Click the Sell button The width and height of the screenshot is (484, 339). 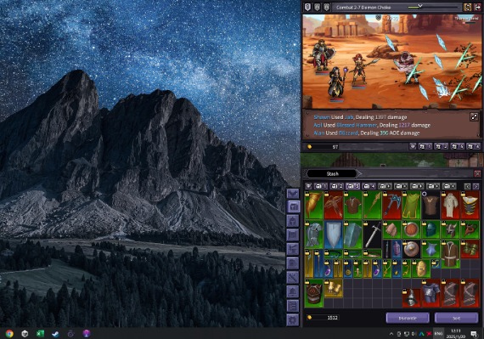coord(456,318)
